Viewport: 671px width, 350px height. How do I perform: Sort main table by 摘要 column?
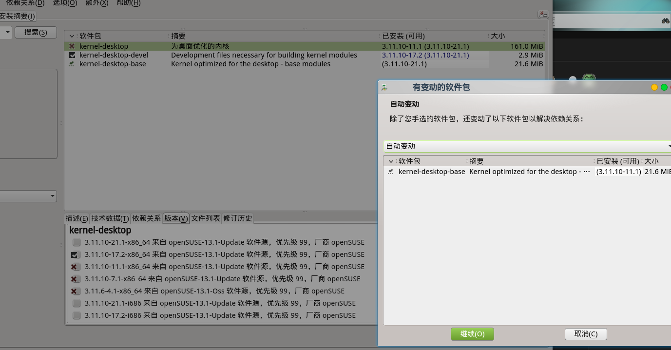[x=178, y=36]
